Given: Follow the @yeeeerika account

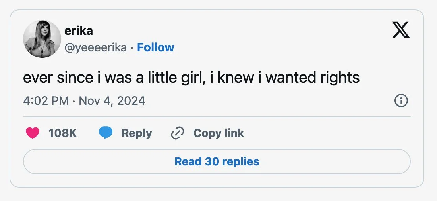Looking at the screenshot, I should [x=155, y=47].
